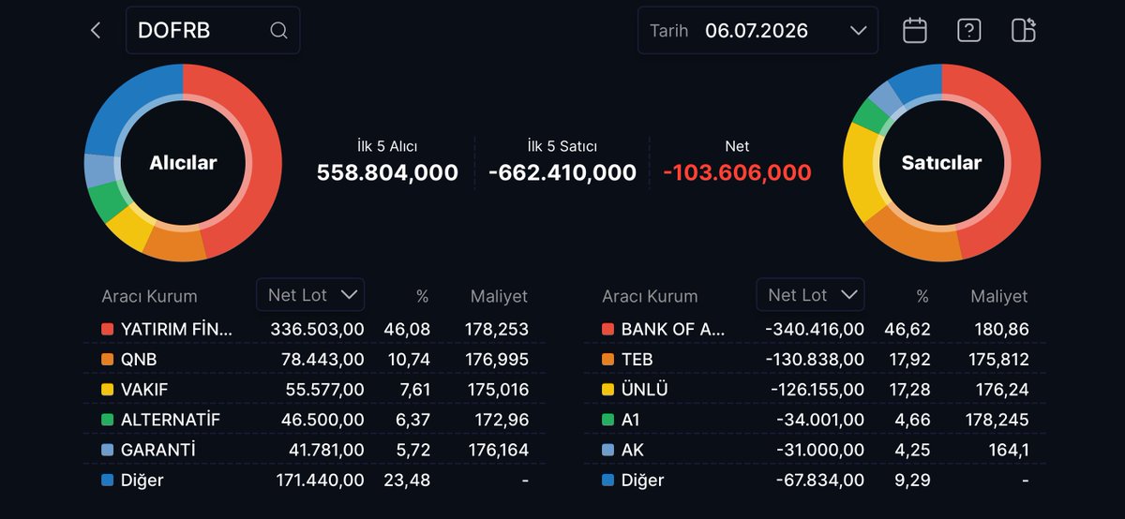Image resolution: width=1125 pixels, height=519 pixels.
Task: Click the VAKIF broker name
Action: tap(145, 390)
